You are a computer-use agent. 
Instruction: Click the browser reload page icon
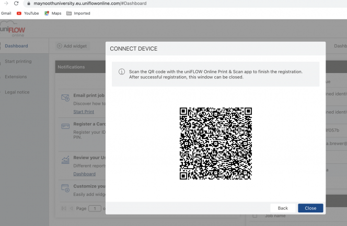(16, 4)
